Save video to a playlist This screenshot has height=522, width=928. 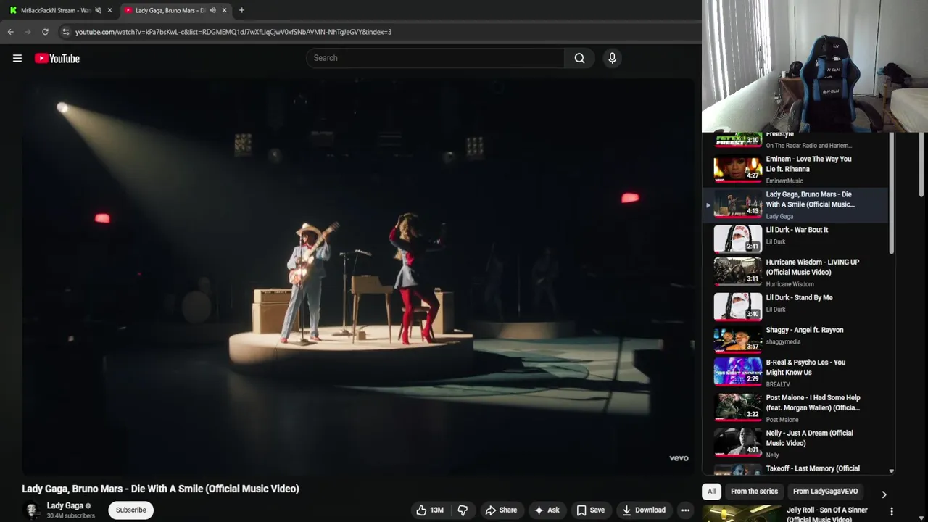590,510
